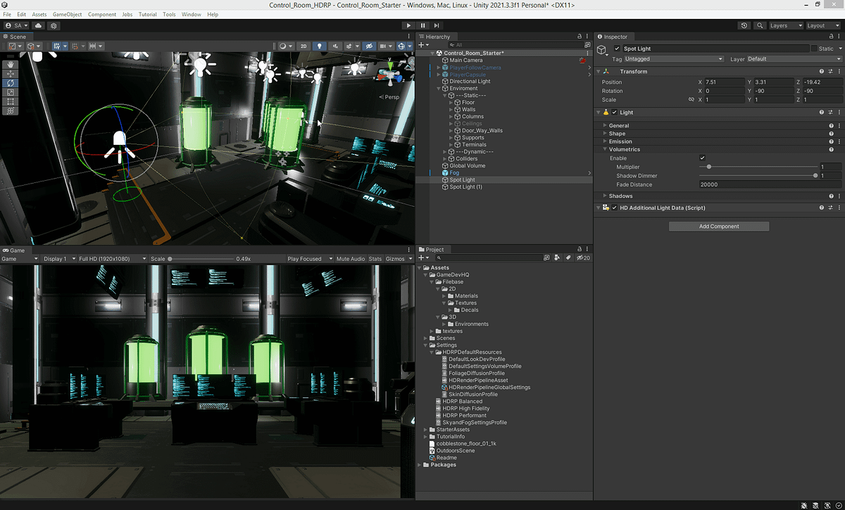
Task: Select the Rect Transform tool
Action: [x=11, y=101]
